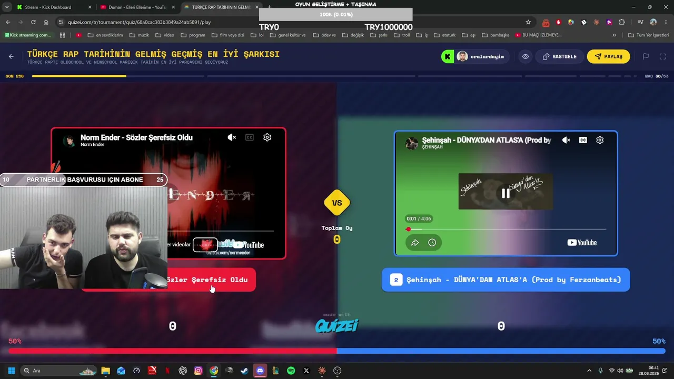Open the browser tab search dropdown

[6, 7]
